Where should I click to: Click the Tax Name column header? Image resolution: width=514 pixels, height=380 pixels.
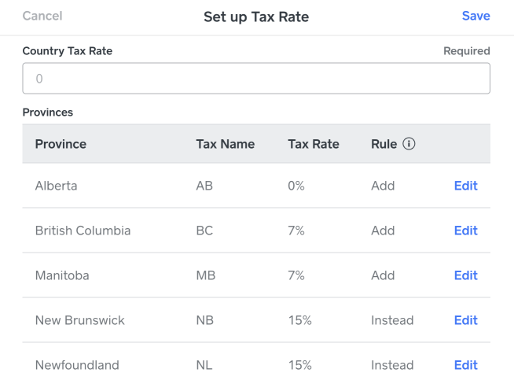225,145
